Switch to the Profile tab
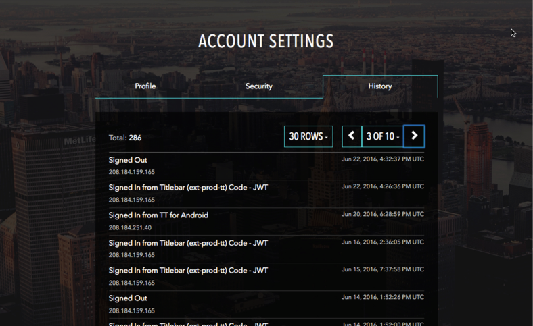This screenshot has width=533, height=326. pos(145,86)
